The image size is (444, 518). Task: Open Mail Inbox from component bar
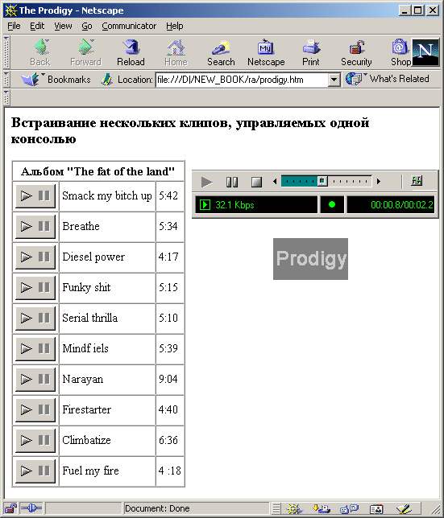(322, 508)
